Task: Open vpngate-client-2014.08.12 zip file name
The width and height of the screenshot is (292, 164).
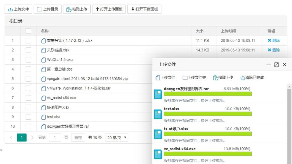Action: (87, 79)
